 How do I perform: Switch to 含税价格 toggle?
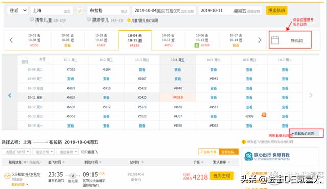click(228, 152)
